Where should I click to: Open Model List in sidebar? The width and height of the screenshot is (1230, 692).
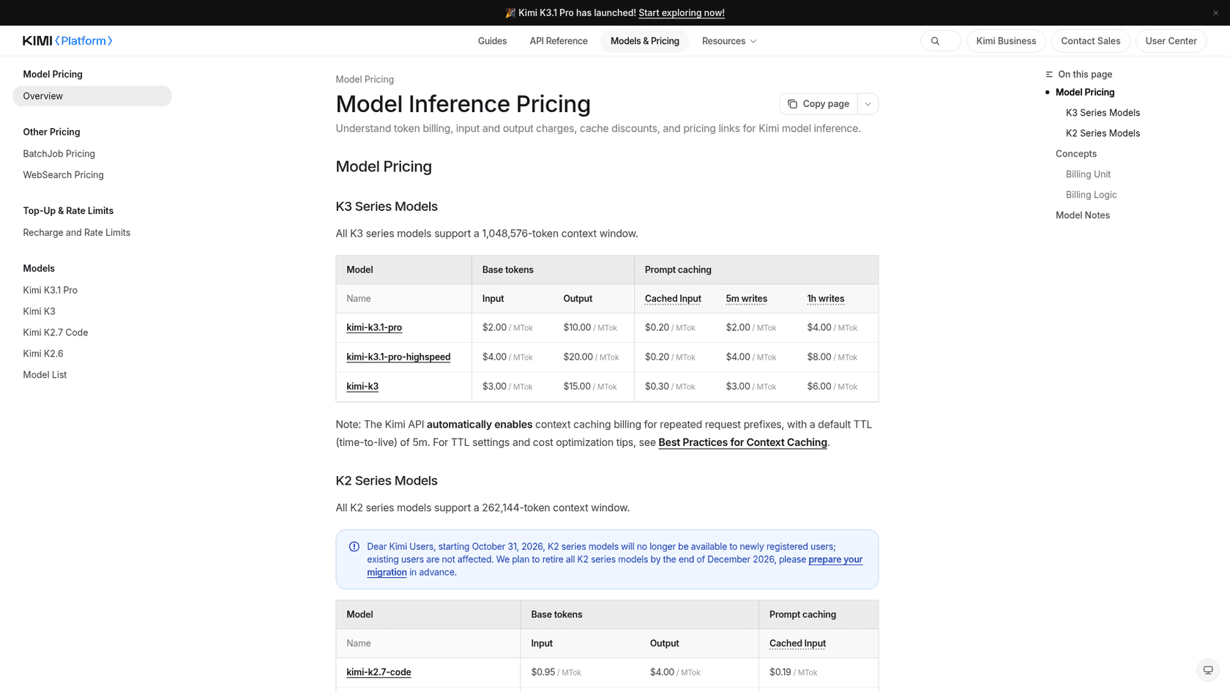pyautogui.click(x=45, y=375)
